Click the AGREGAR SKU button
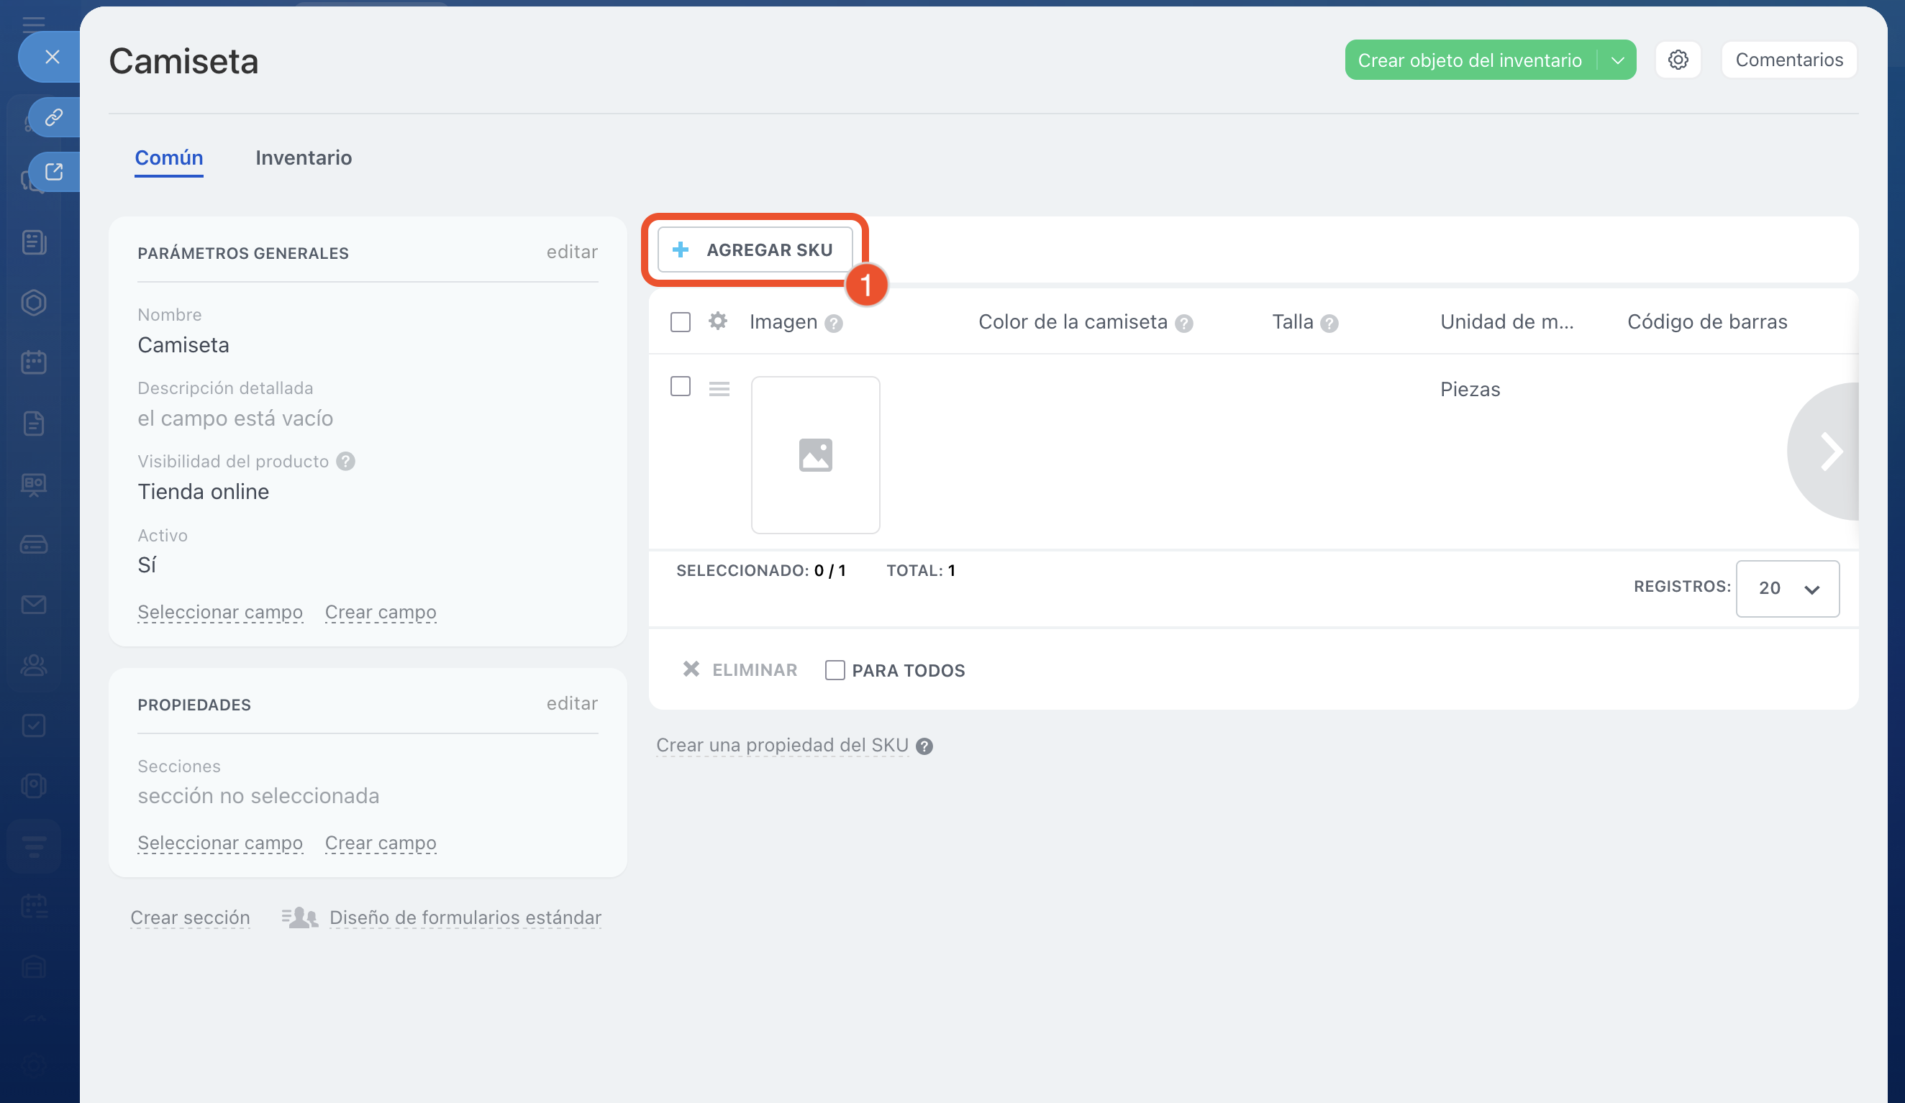The width and height of the screenshot is (1905, 1103). point(755,250)
